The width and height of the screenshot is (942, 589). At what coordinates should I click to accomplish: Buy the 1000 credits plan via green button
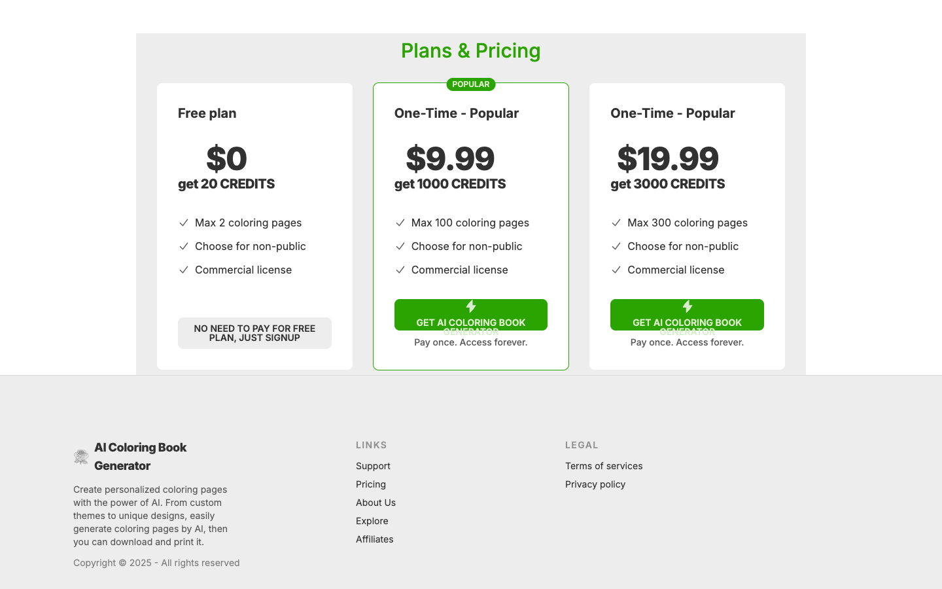click(471, 315)
